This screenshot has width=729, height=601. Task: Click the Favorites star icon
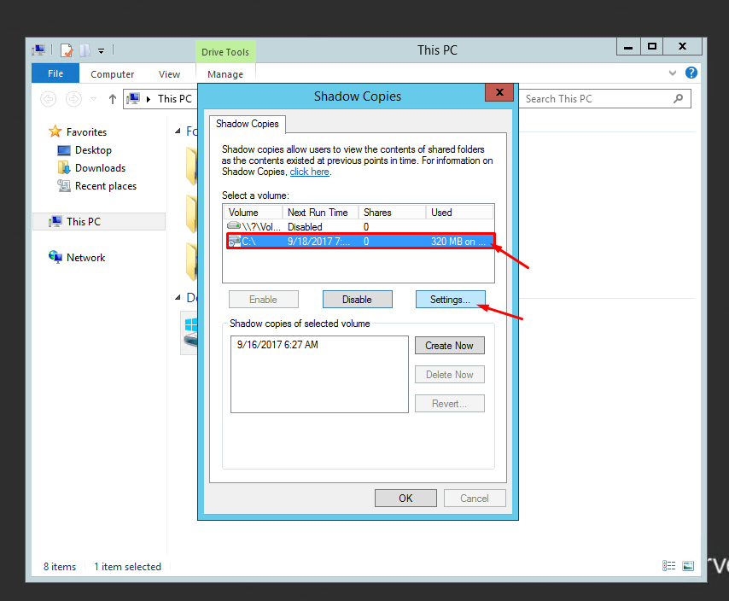pos(55,131)
